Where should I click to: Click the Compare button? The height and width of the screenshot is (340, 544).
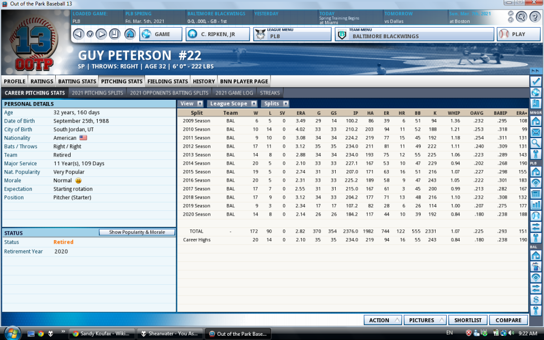pyautogui.click(x=508, y=320)
